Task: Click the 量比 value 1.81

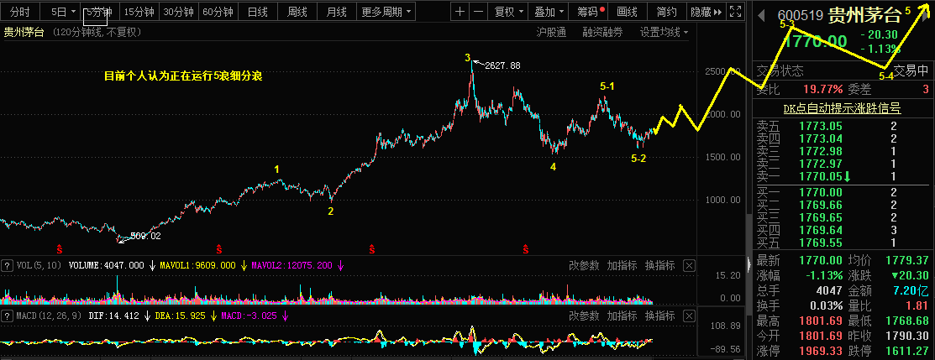Action: (917, 305)
